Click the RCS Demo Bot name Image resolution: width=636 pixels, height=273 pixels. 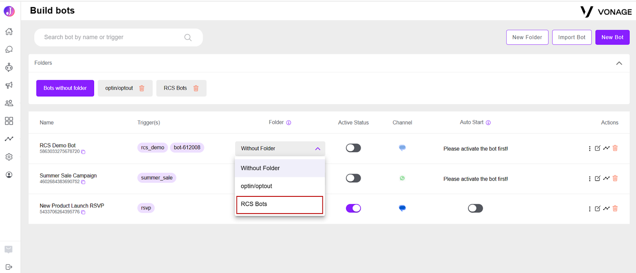58,145
